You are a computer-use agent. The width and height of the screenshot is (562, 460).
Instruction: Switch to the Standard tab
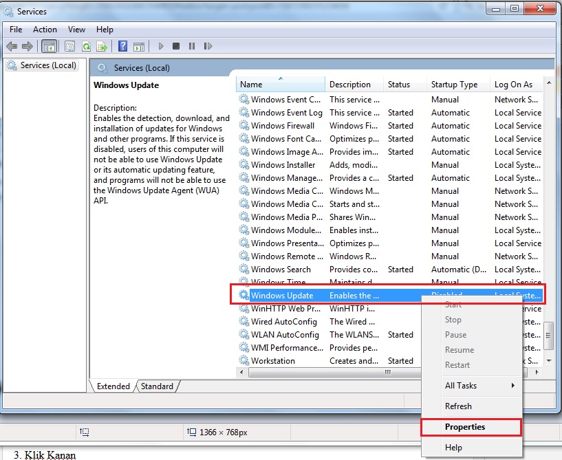(157, 386)
